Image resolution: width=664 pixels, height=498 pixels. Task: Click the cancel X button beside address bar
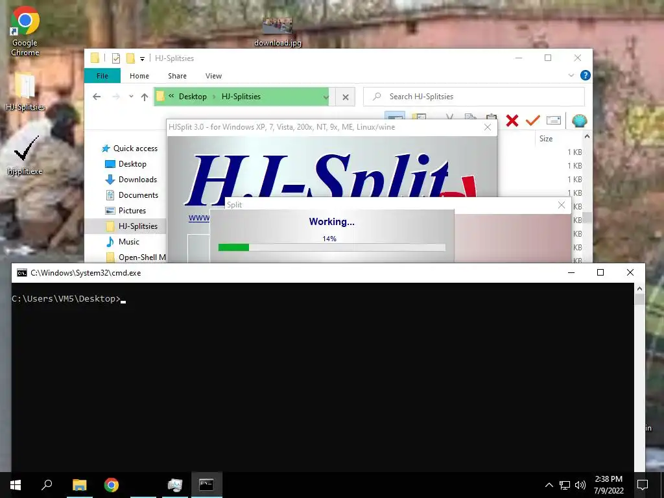point(346,97)
